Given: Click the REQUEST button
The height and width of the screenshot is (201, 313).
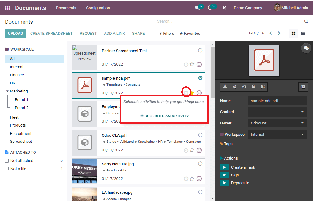Looking at the screenshot, I should [88, 34].
